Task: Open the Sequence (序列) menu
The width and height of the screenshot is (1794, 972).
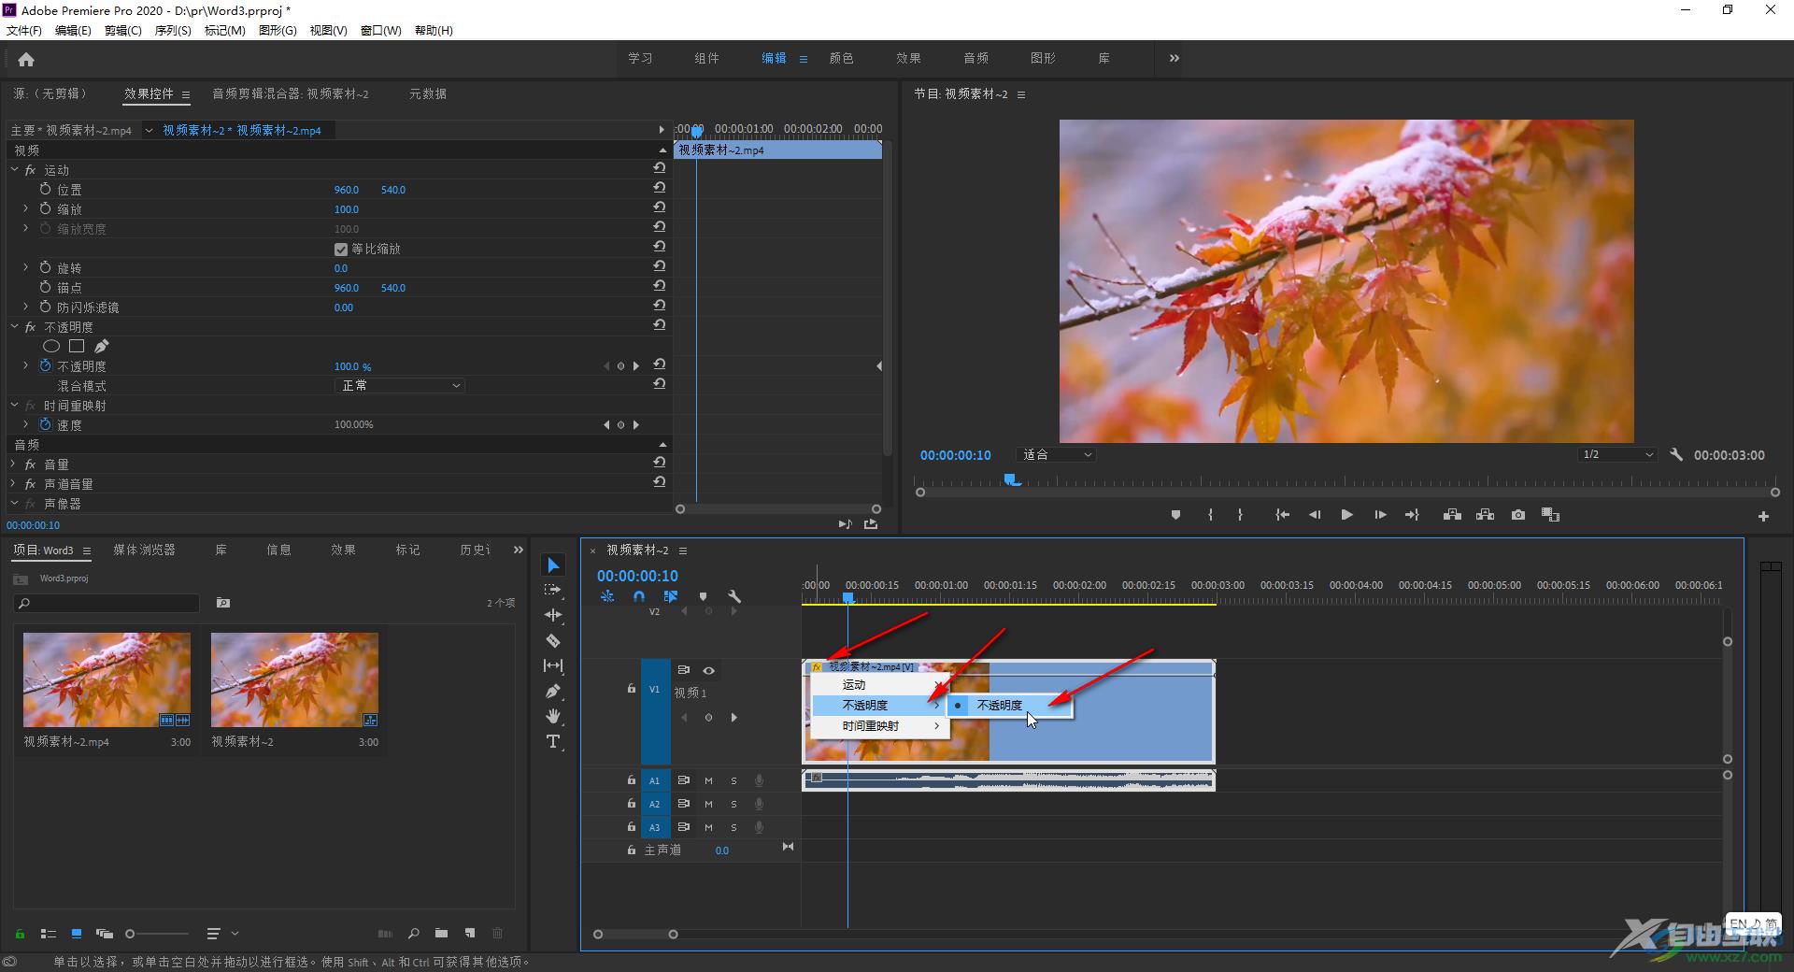Action: (173, 31)
